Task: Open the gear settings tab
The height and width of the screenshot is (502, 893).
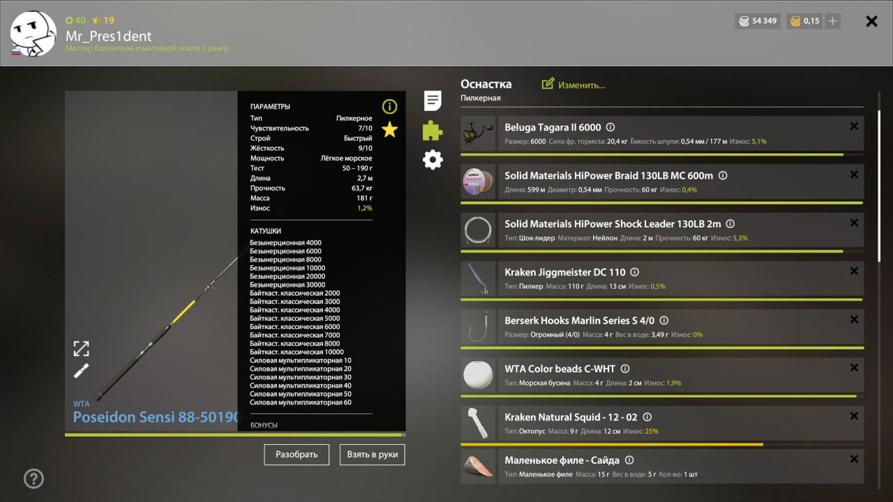Action: point(433,160)
